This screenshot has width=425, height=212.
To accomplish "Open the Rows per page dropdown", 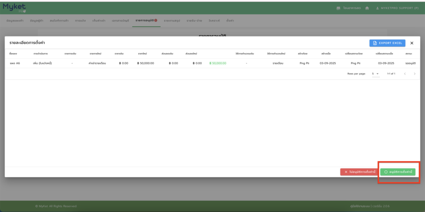I will coord(376,74).
